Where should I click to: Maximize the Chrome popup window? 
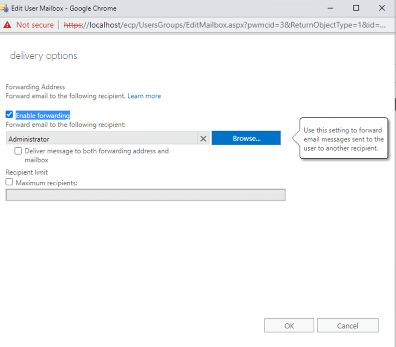(356, 8)
